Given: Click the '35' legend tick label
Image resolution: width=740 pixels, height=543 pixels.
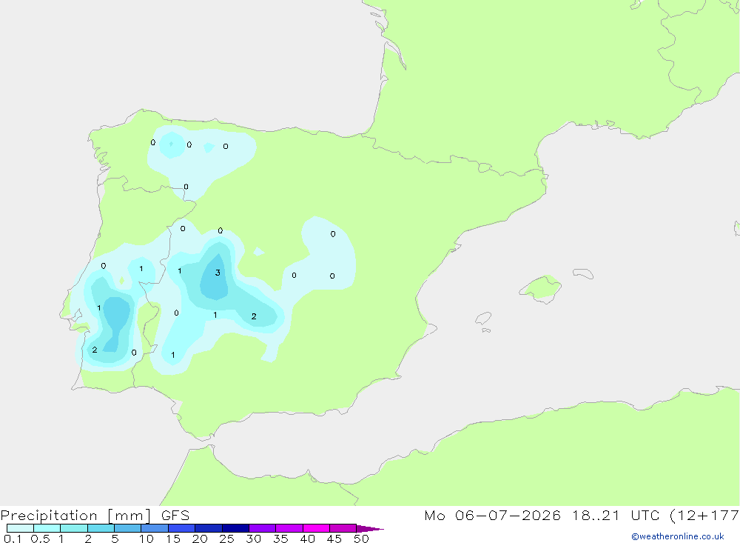Looking at the screenshot, I should [280, 539].
